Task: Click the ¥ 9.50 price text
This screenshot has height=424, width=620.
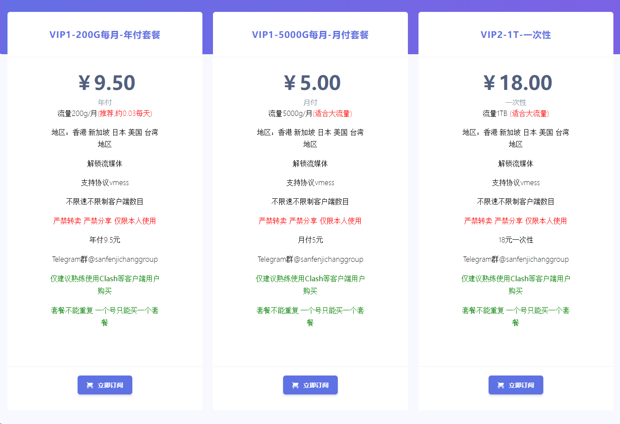Action: coord(107,83)
